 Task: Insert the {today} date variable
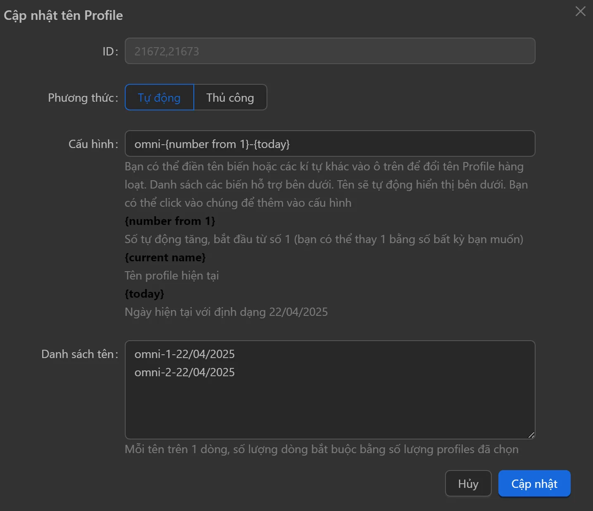[144, 294]
